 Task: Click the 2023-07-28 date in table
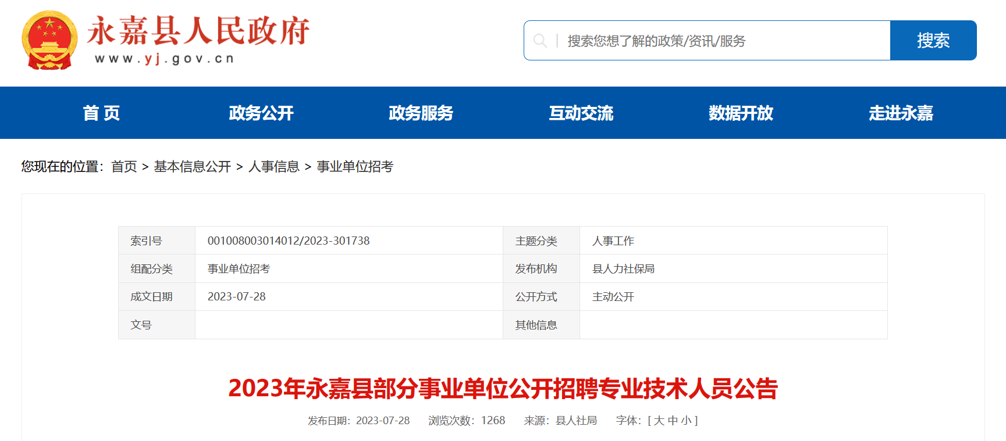click(x=237, y=296)
